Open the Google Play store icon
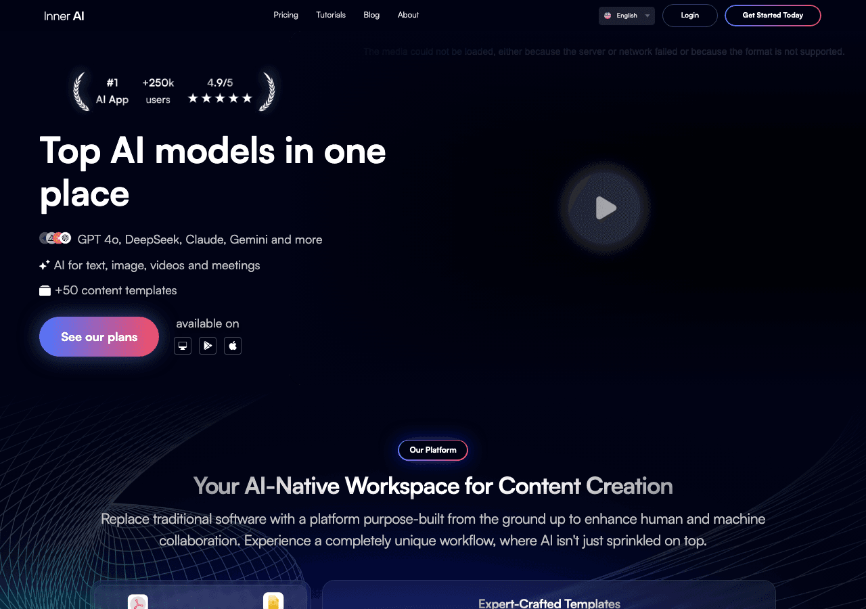 pyautogui.click(x=208, y=346)
